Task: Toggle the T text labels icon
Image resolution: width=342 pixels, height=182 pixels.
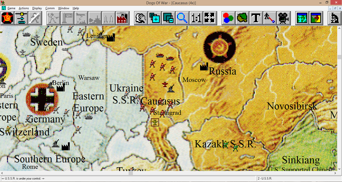Action: [256, 18]
